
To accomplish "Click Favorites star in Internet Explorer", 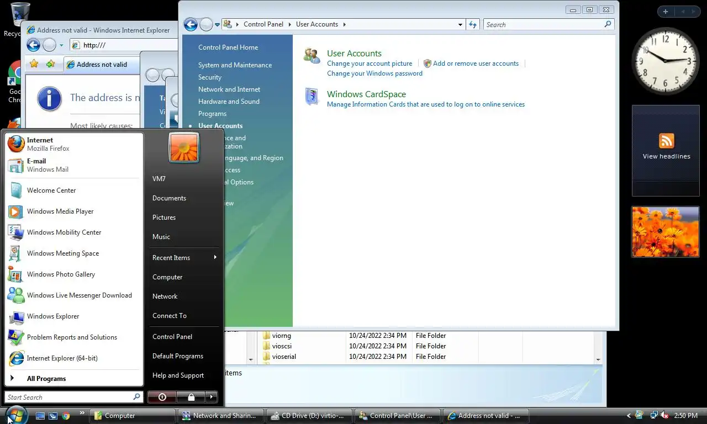I will pyautogui.click(x=34, y=64).
